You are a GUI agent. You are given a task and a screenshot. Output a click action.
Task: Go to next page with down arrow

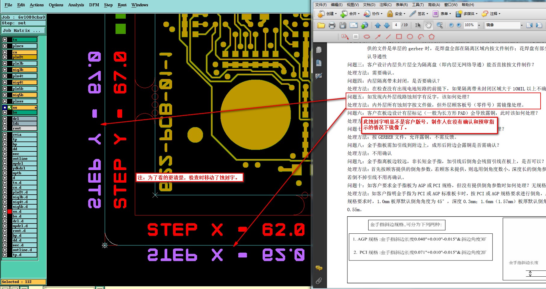[x=387, y=25]
